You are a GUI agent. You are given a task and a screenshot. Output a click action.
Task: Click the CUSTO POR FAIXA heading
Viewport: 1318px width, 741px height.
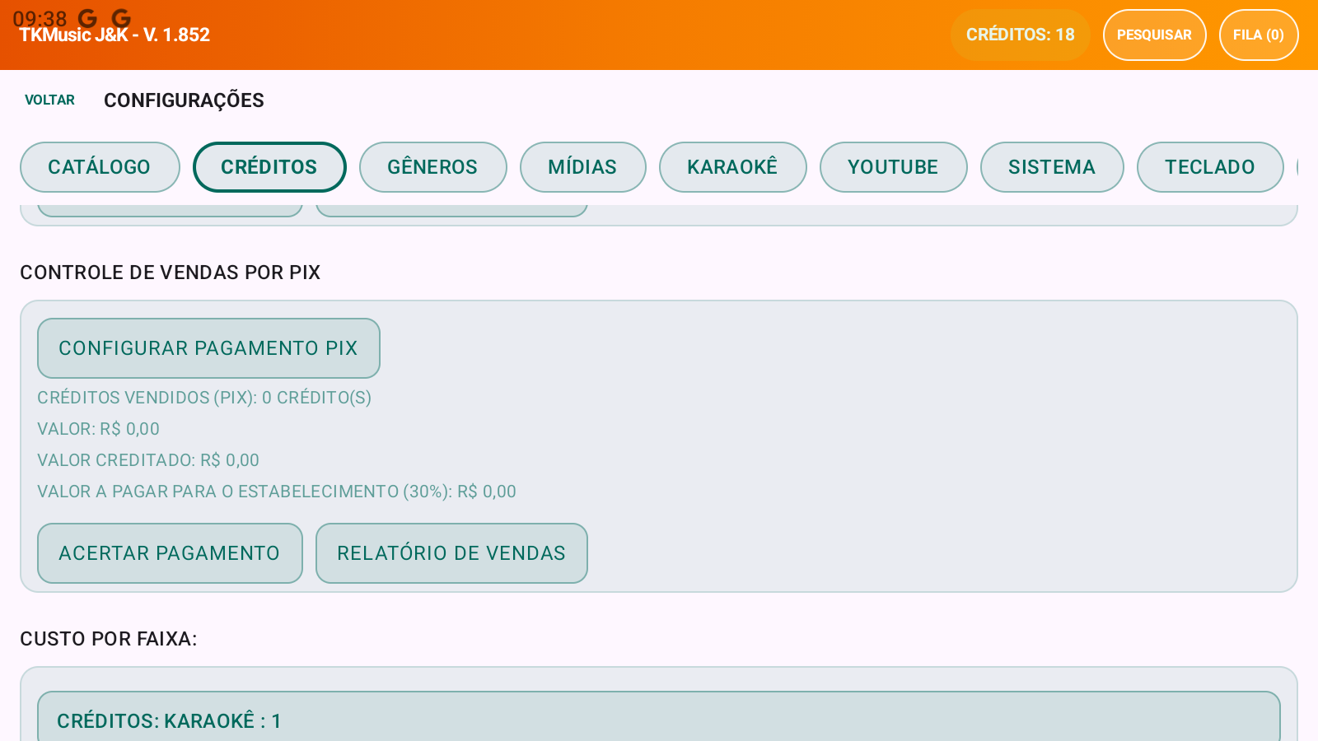tap(109, 639)
